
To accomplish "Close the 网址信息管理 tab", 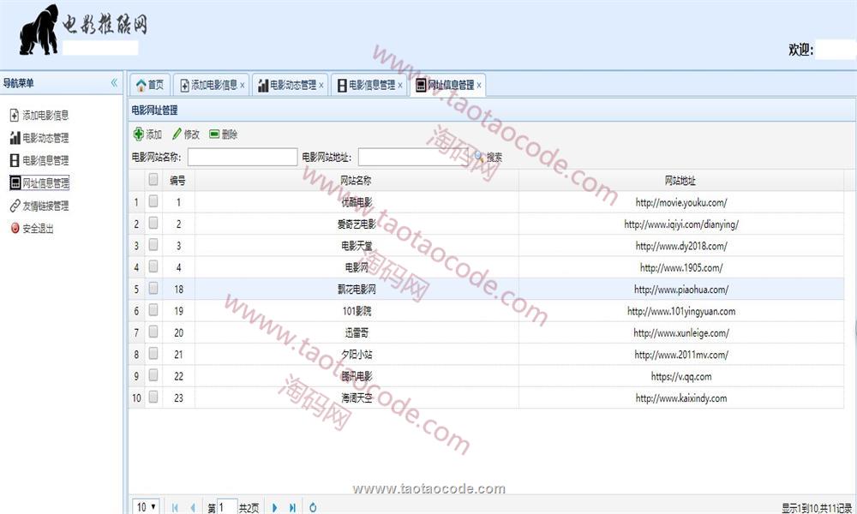I will click(479, 86).
